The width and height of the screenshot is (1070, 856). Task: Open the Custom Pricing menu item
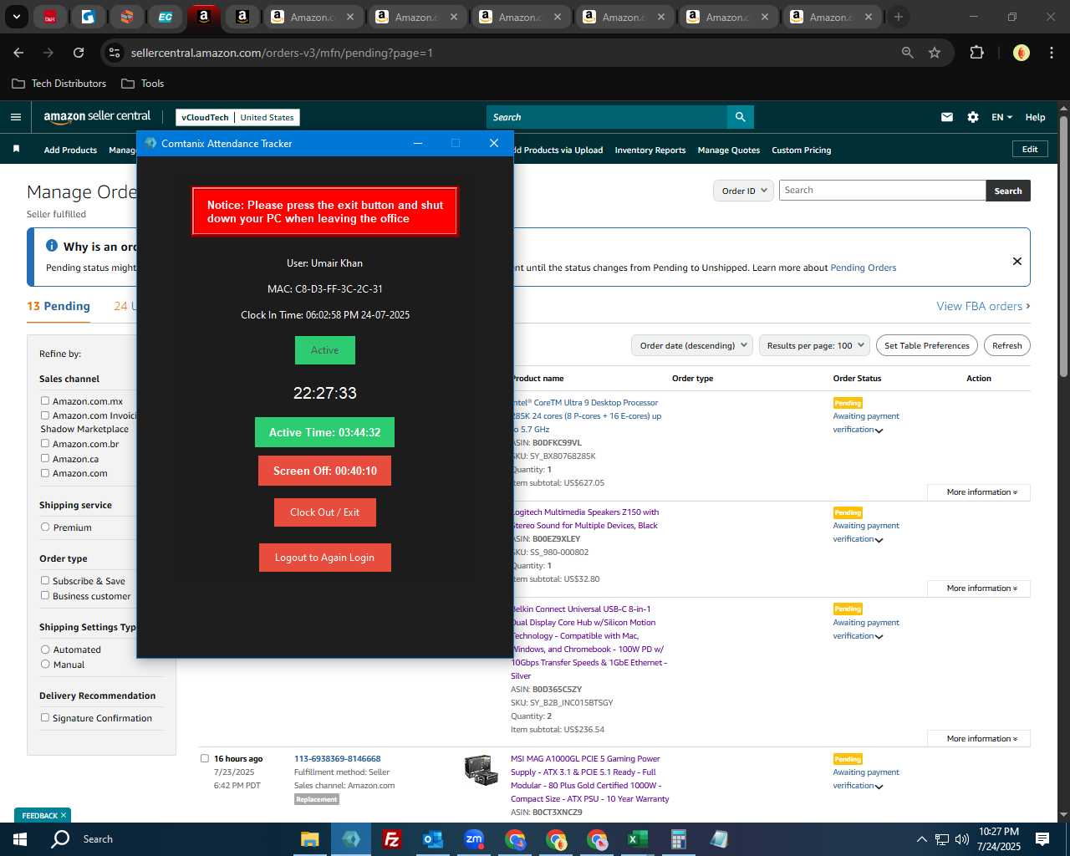click(801, 150)
